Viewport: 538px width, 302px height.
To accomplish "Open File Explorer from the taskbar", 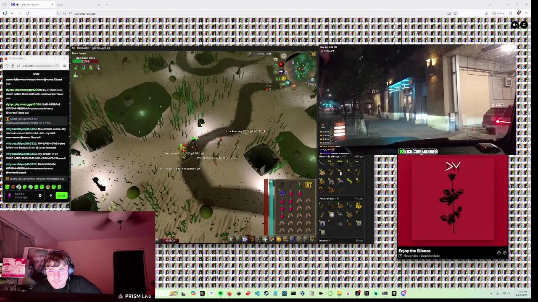I will click(339, 294).
